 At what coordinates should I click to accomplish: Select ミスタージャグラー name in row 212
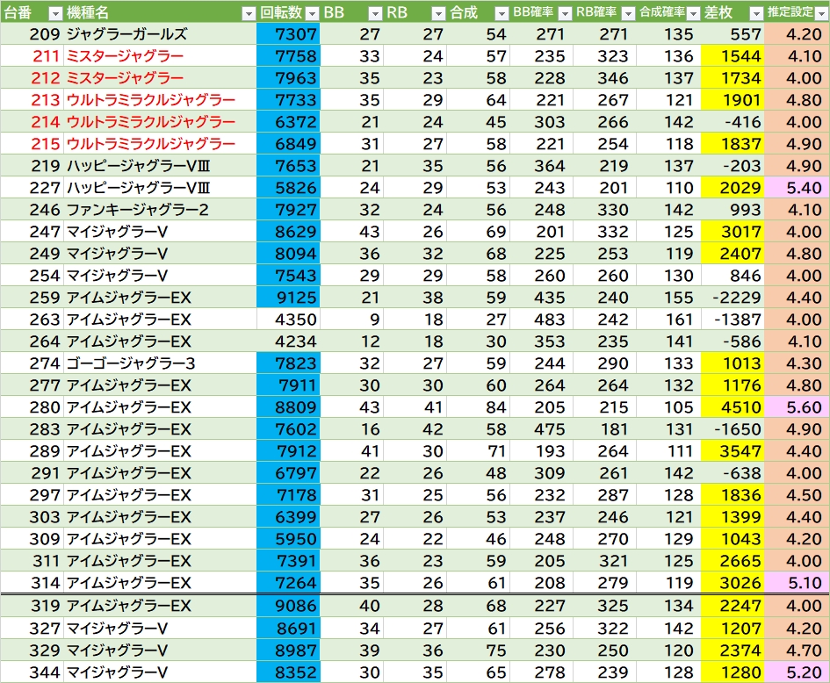161,78
